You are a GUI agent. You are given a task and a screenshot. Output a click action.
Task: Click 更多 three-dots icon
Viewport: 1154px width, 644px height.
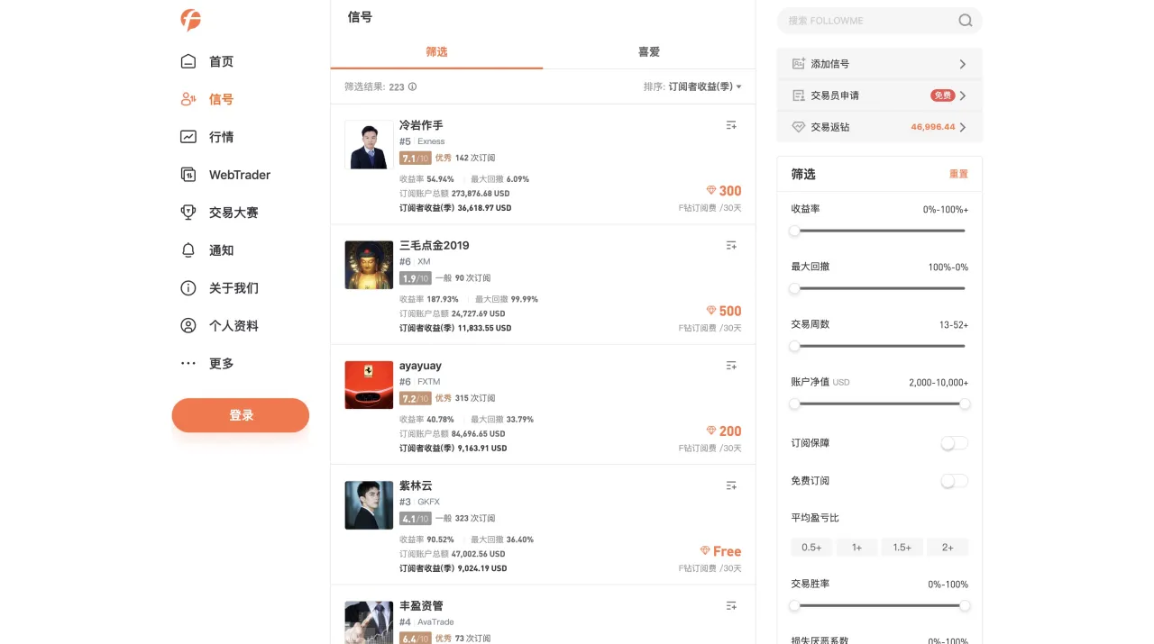pos(188,363)
